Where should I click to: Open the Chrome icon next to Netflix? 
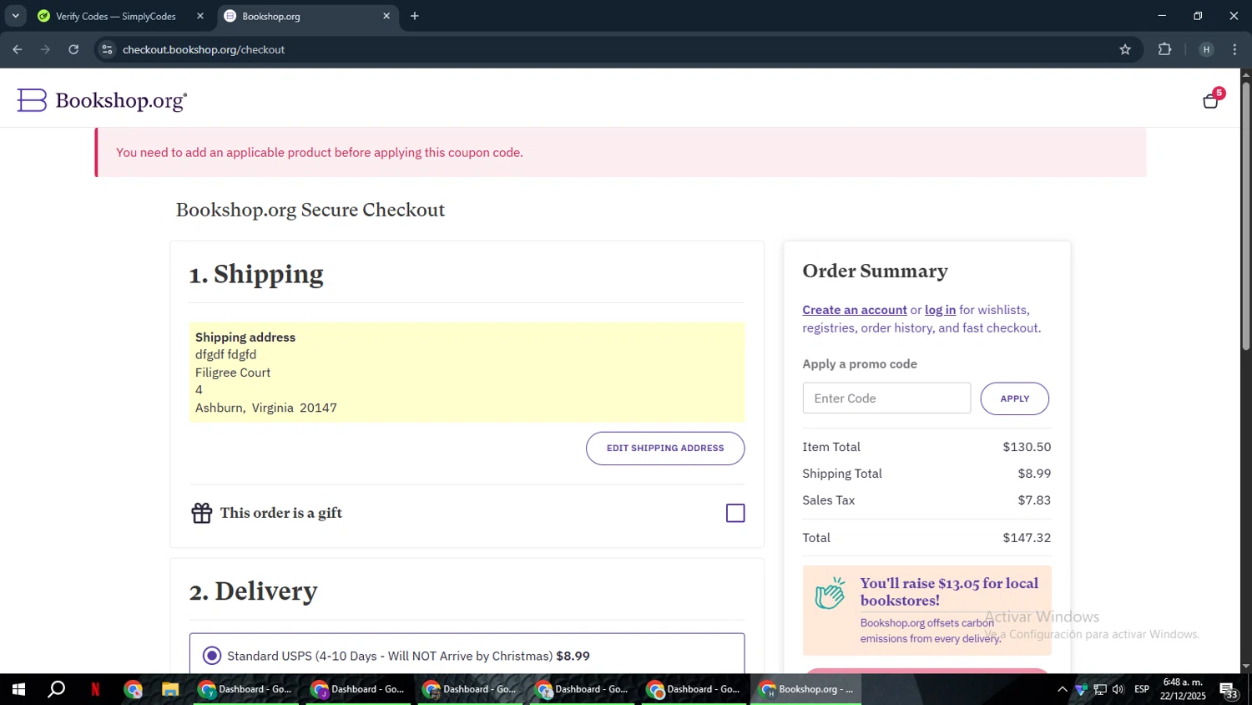tap(134, 689)
